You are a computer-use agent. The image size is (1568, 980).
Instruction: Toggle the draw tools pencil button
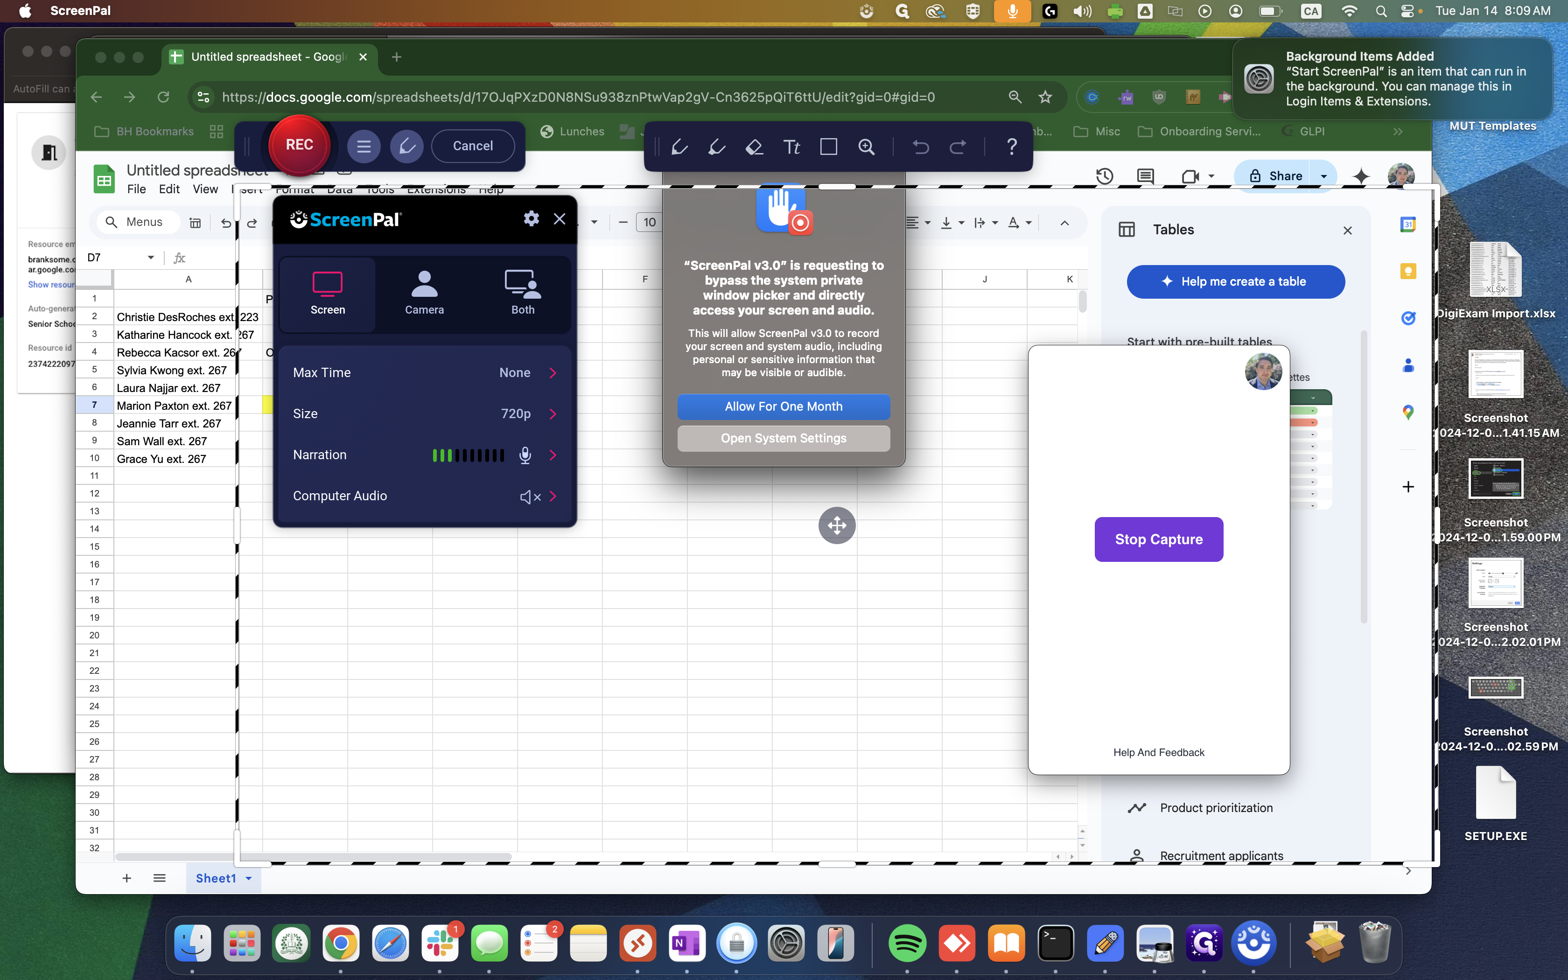coord(406,147)
